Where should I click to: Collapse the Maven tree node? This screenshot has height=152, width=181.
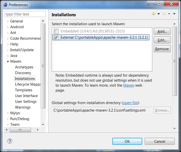(x=8, y=61)
